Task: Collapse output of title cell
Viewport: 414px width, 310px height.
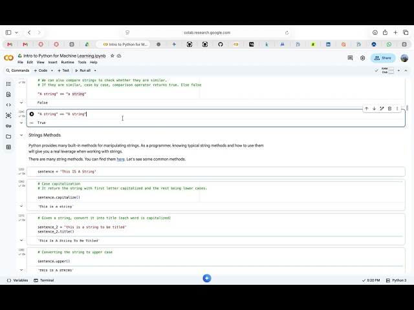Action: pos(21,240)
